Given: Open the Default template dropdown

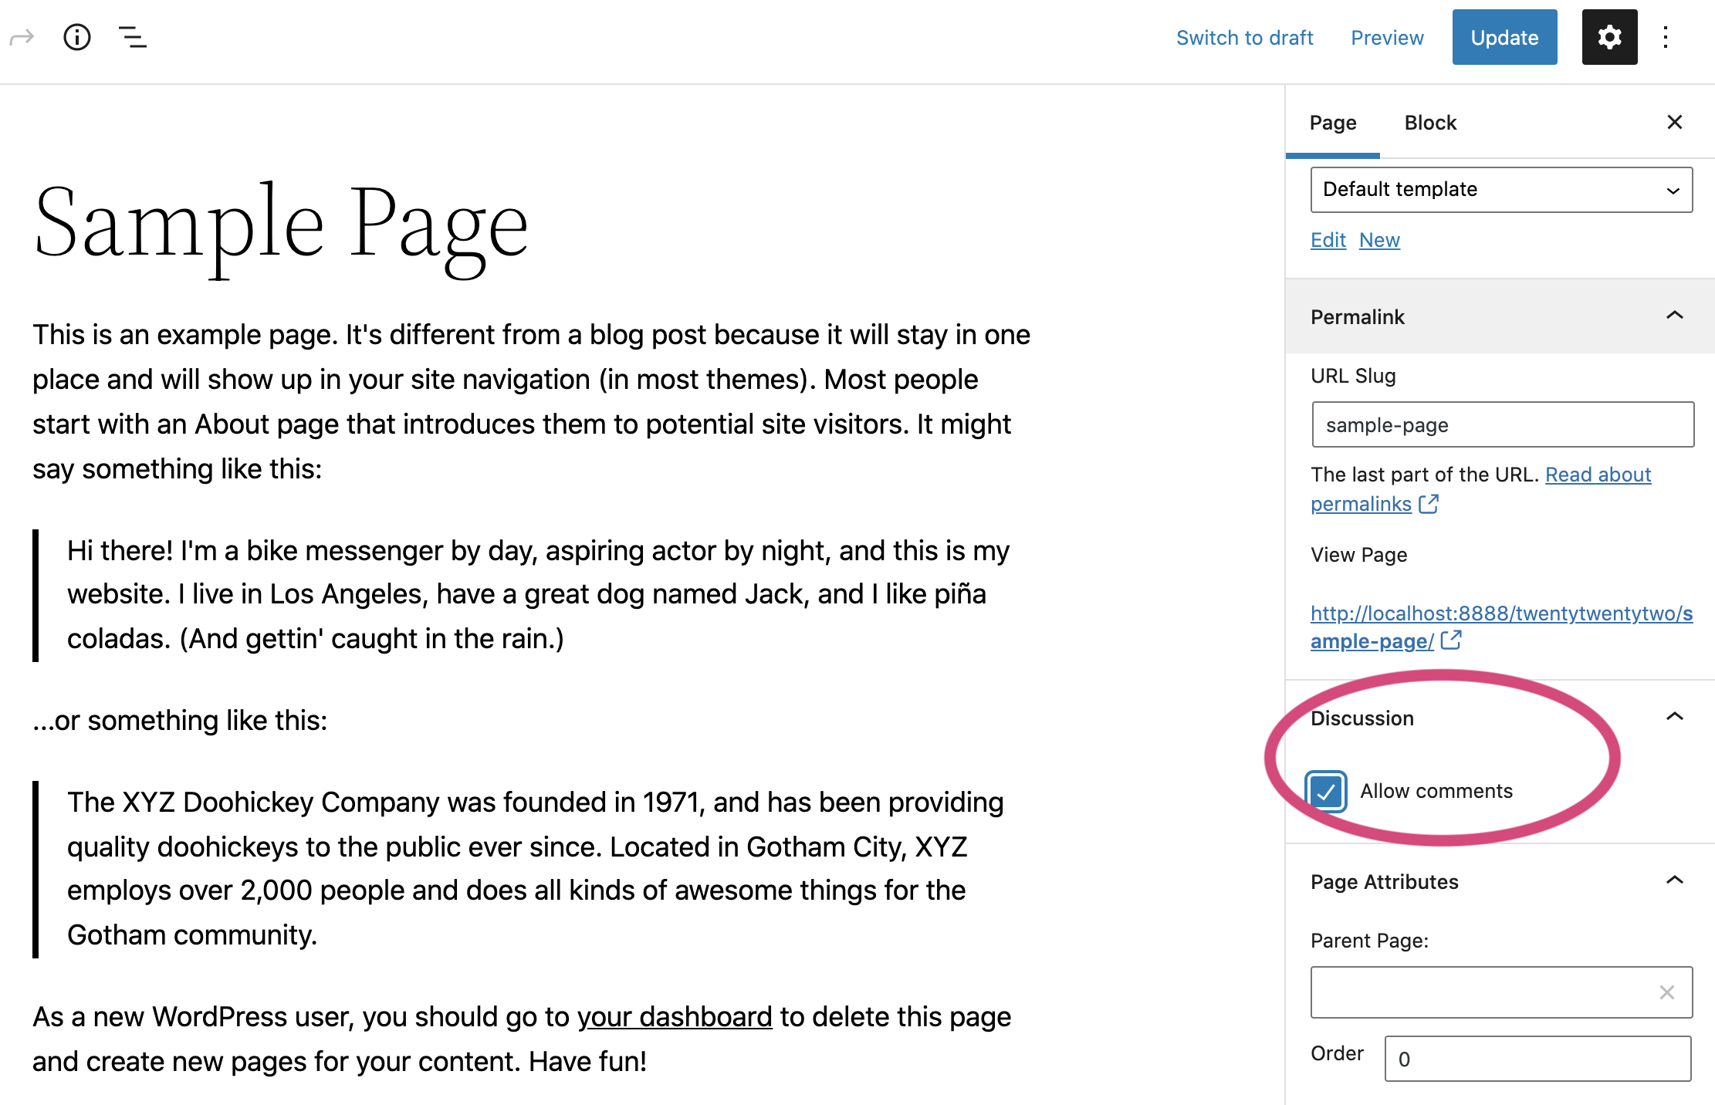Looking at the screenshot, I should pyautogui.click(x=1501, y=190).
